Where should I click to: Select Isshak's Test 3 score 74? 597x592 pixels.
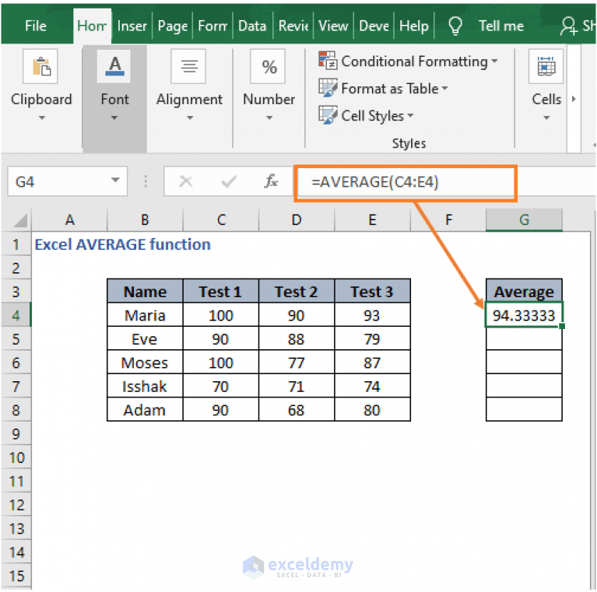(x=372, y=386)
